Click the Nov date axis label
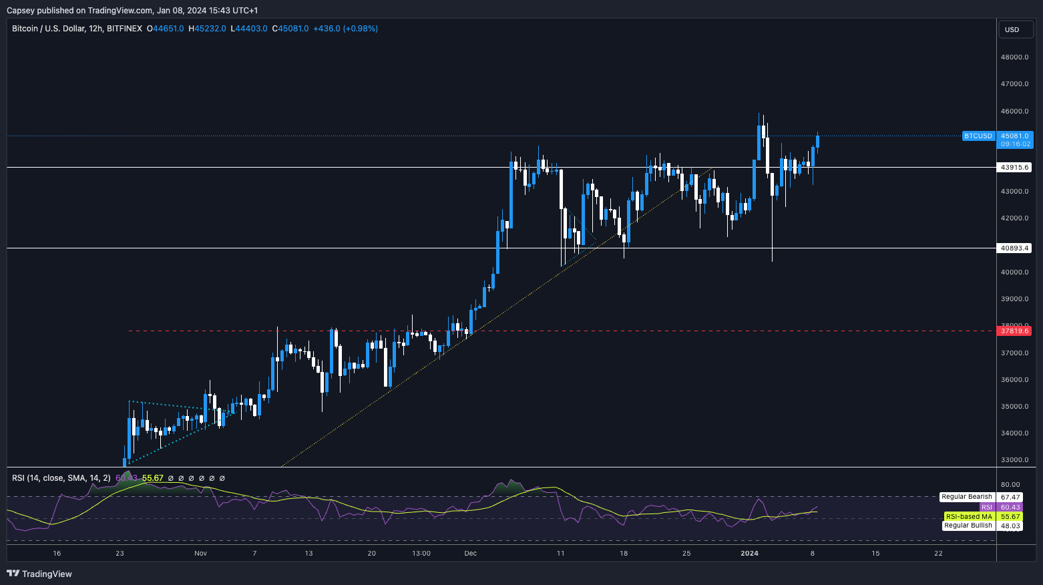 [201, 554]
